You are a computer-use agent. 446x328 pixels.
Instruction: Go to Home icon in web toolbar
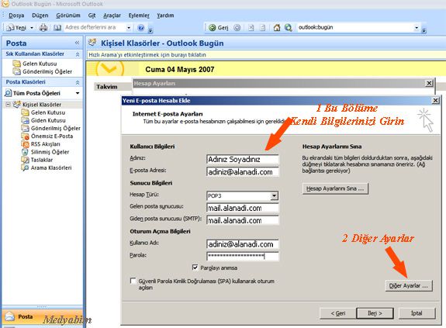pyautogui.click(x=276, y=28)
